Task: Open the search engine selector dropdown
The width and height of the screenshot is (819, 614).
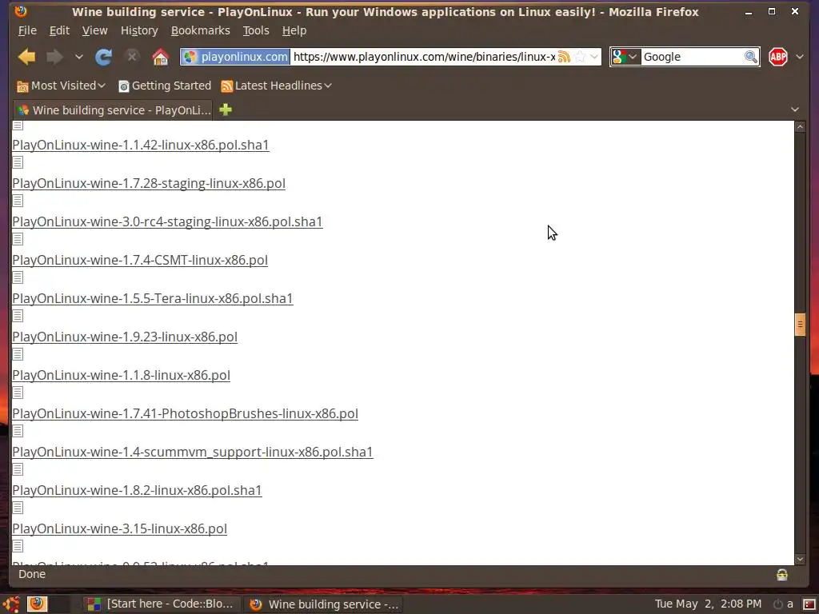Action: click(x=625, y=57)
